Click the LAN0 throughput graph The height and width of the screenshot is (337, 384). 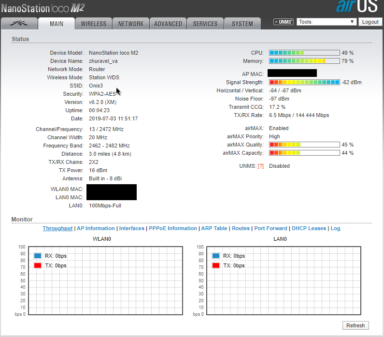(x=284, y=280)
